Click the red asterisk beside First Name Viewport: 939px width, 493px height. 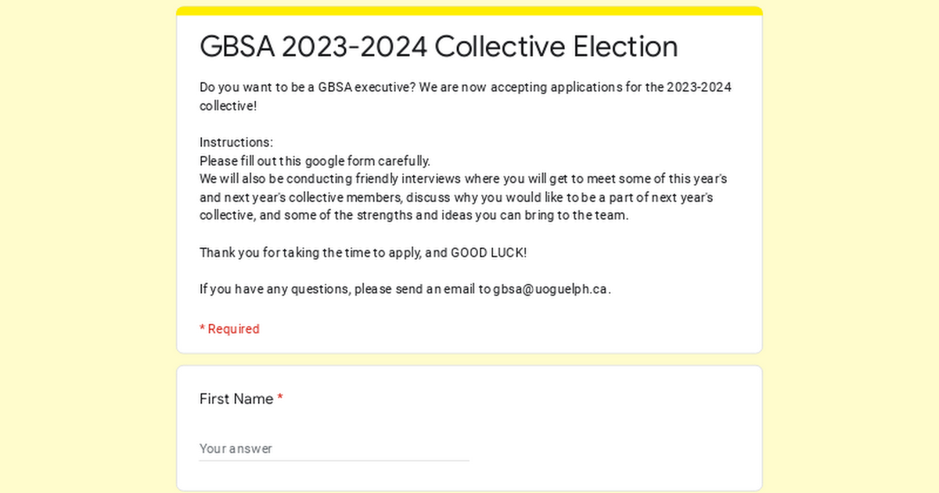(x=280, y=399)
